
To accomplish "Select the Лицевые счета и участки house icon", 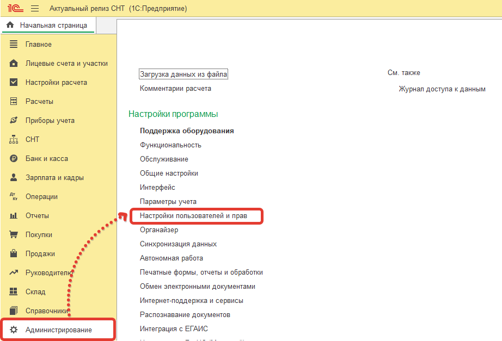I will pos(14,63).
